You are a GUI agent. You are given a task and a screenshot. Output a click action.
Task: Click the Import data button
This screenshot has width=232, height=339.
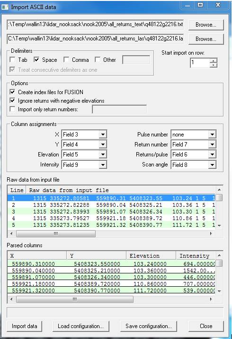[x=24, y=326]
